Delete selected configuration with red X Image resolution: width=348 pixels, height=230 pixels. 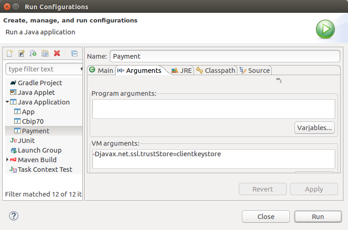pos(57,54)
